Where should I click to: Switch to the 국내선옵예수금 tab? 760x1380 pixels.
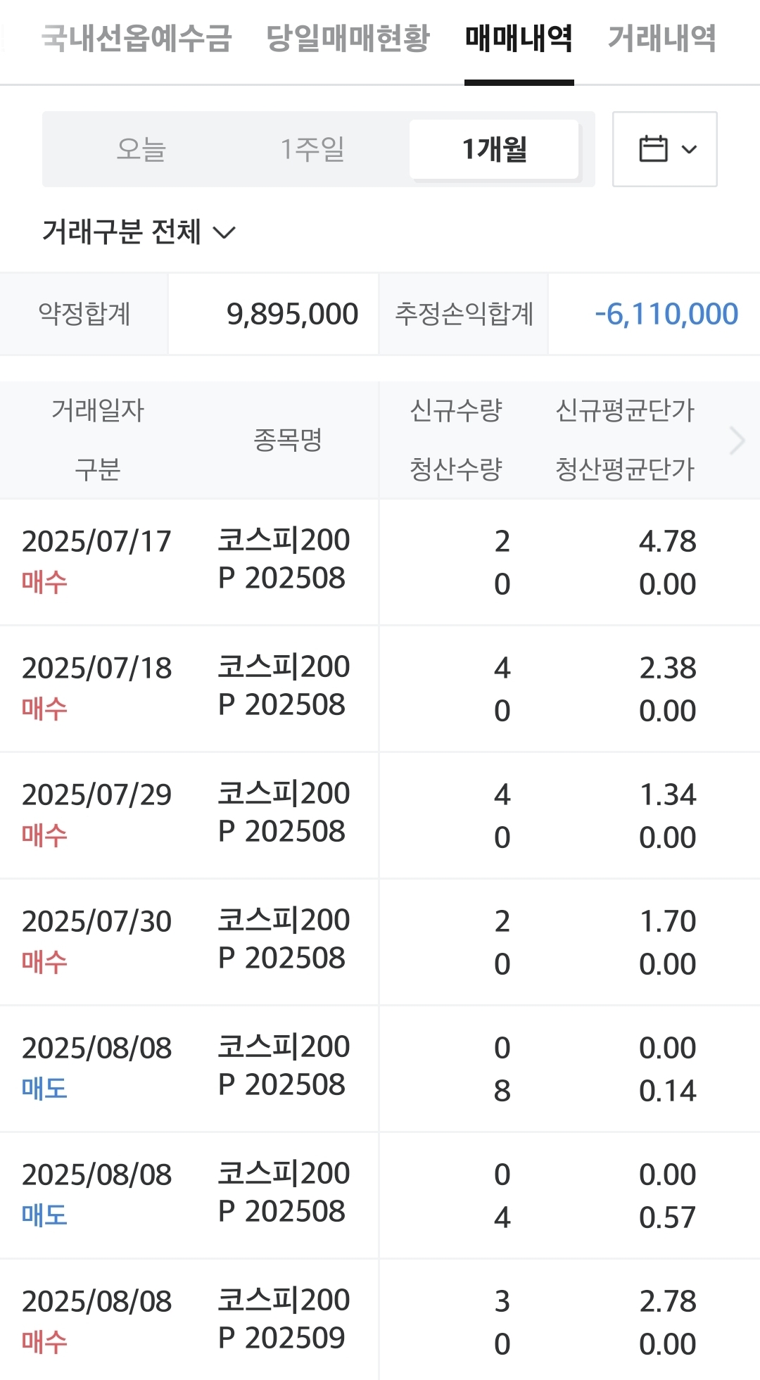click(x=137, y=38)
